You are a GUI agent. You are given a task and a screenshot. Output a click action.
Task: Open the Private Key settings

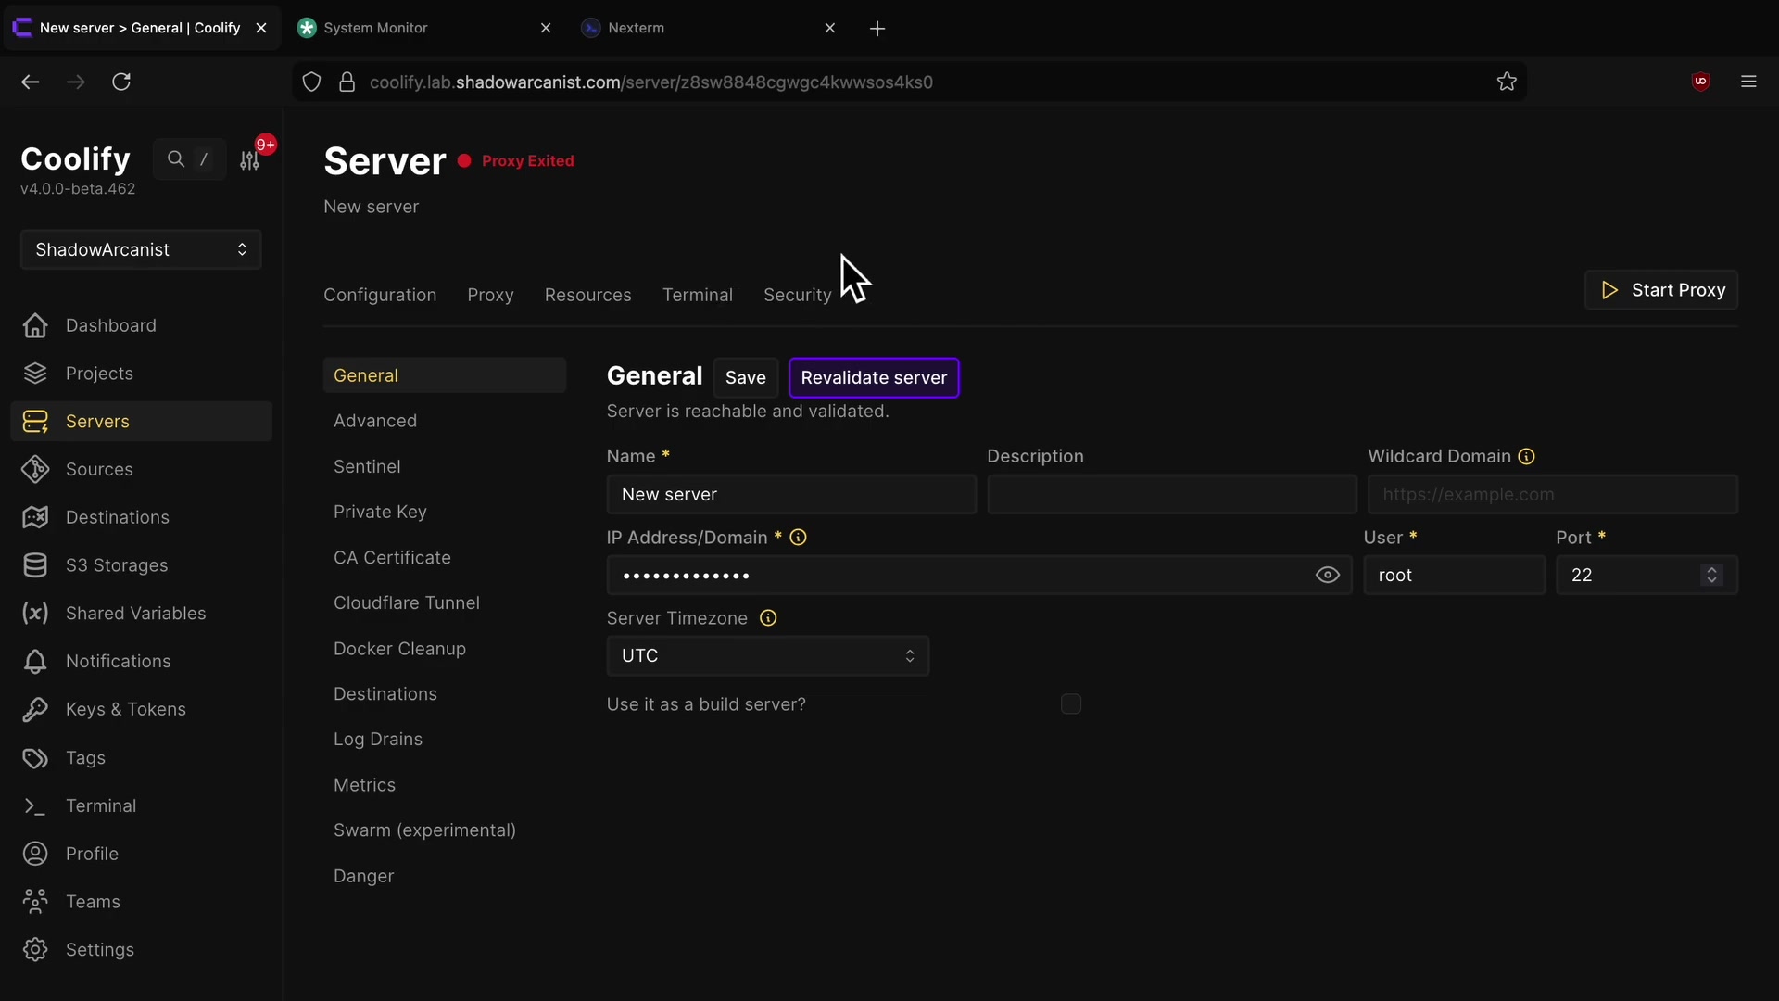click(x=380, y=512)
